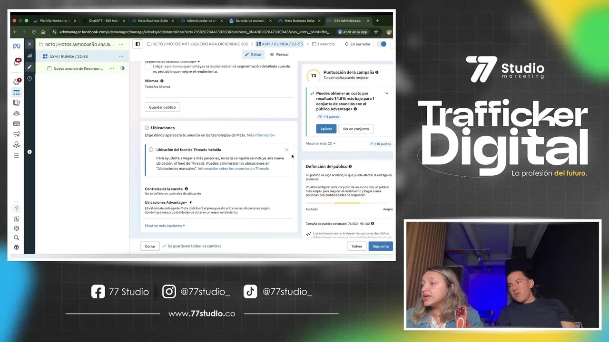
Task: Open the campaigns table grid icon
Action: (17, 93)
